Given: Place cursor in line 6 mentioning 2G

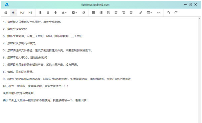Looking at the screenshot, I should (x=25, y=58).
